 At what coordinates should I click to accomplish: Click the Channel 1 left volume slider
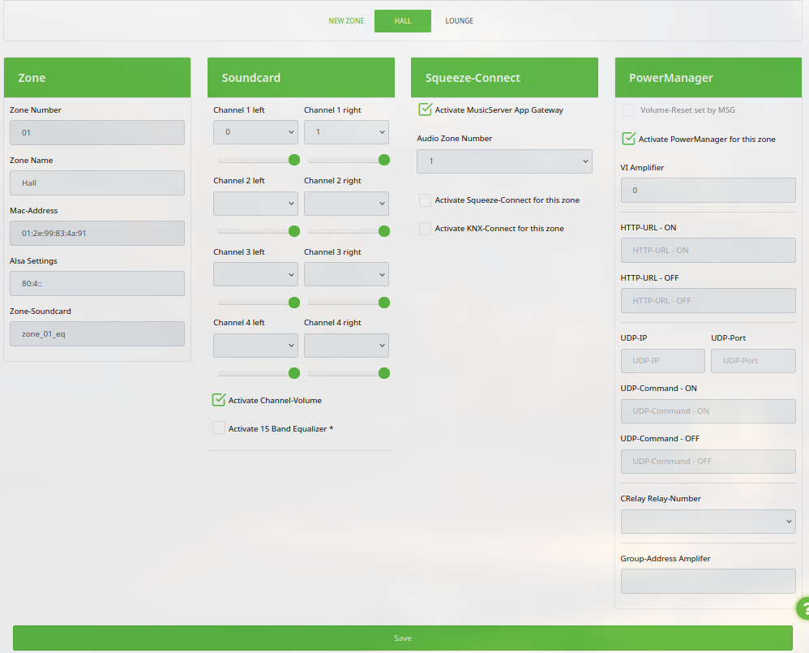click(258, 160)
